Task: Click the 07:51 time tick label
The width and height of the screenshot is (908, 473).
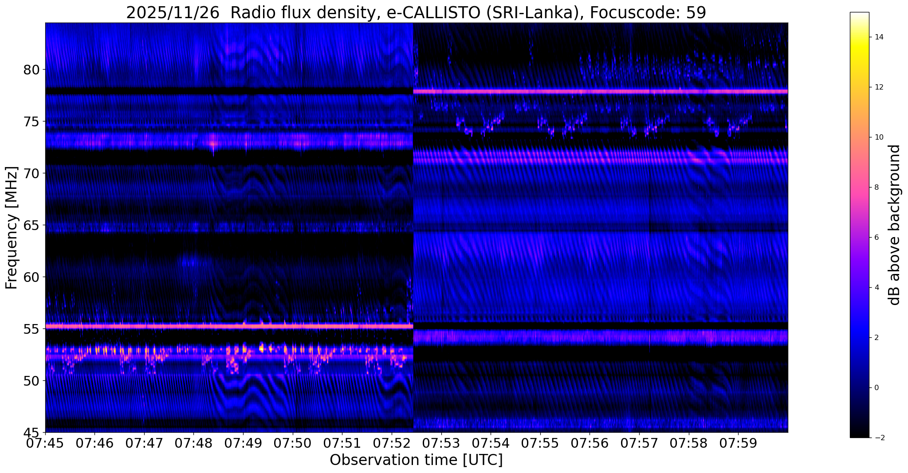Action: pos(342,443)
